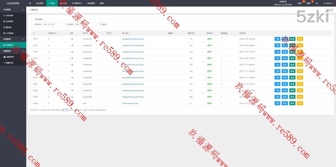The width and height of the screenshot is (336, 167).
Task: Open 客服列表 in the sidebar
Action: pos(10,57)
